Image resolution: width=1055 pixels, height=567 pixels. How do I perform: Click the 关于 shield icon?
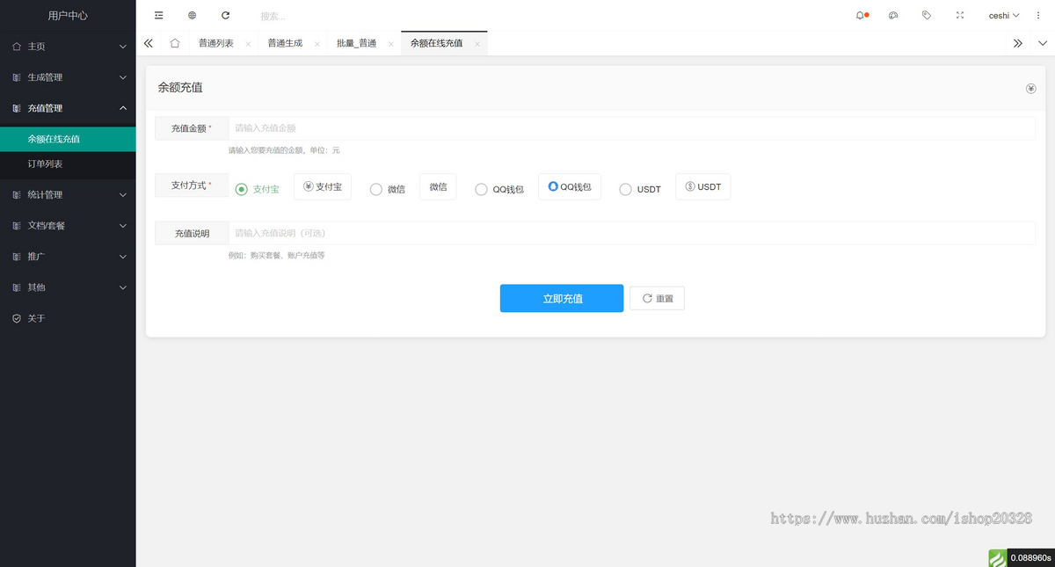coord(17,318)
